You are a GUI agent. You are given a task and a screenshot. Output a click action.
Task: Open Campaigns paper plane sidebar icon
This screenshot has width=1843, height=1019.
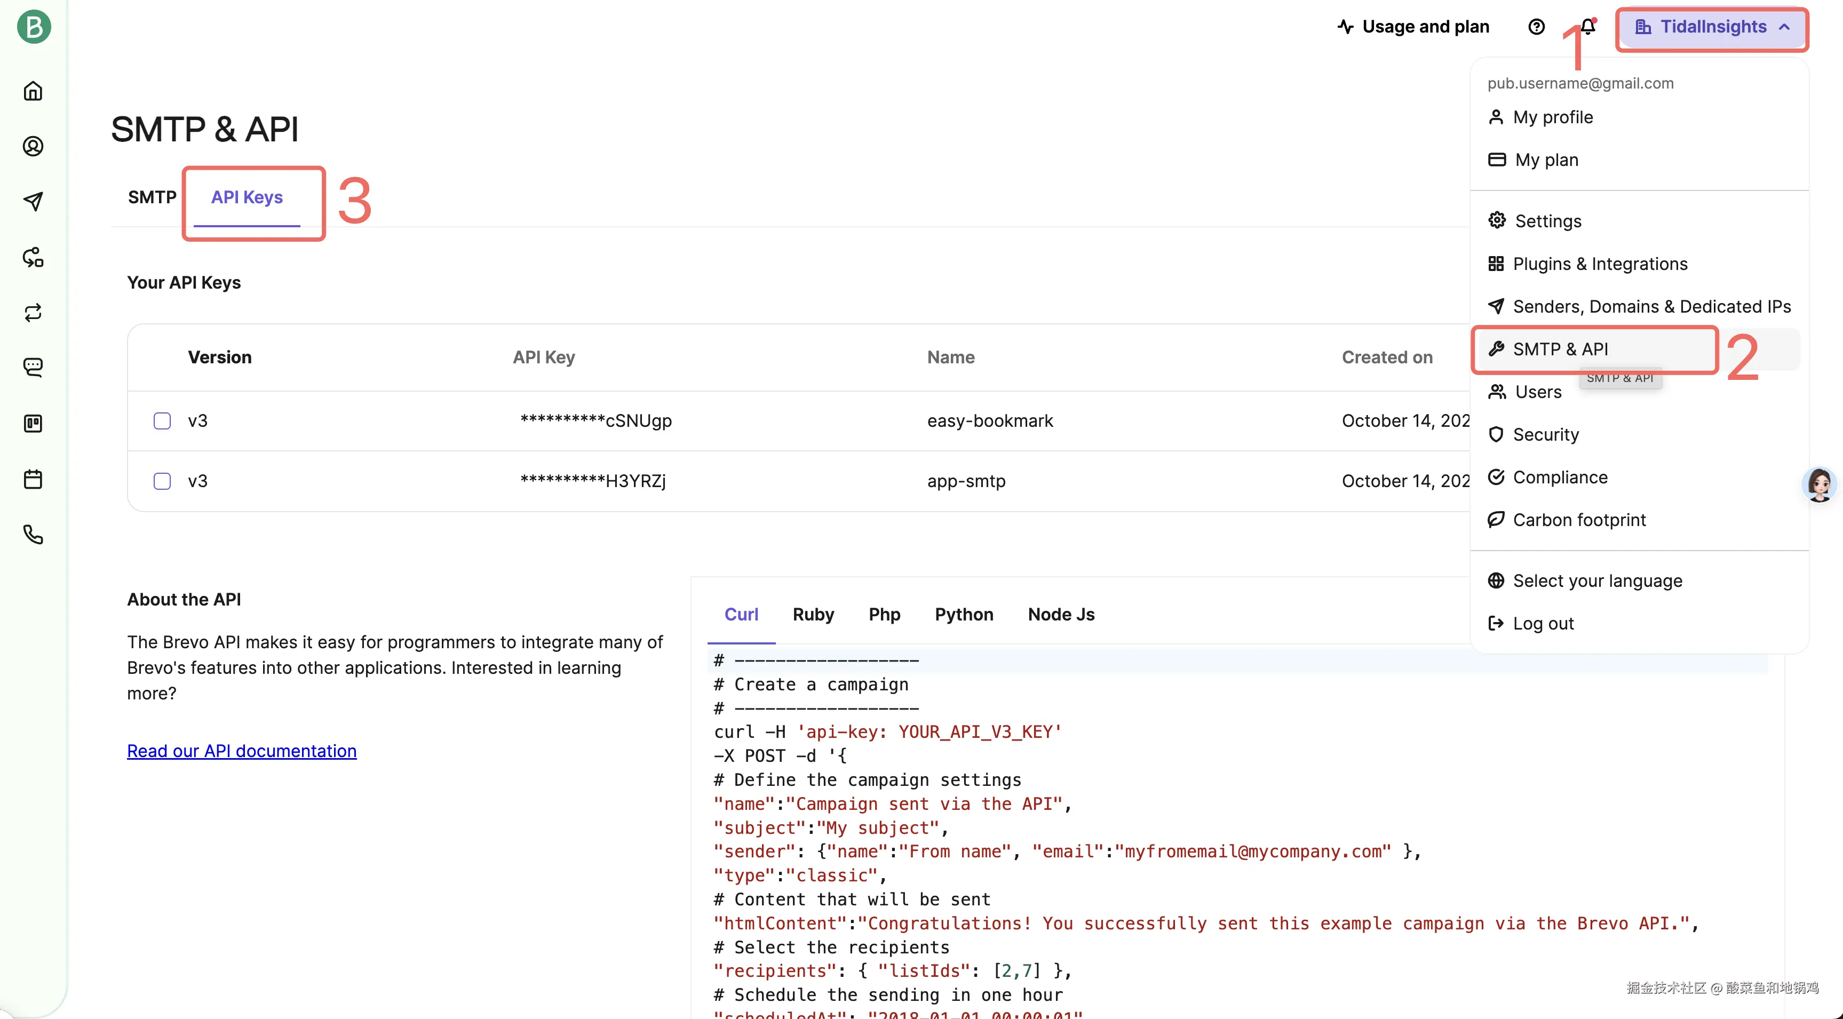pos(33,201)
